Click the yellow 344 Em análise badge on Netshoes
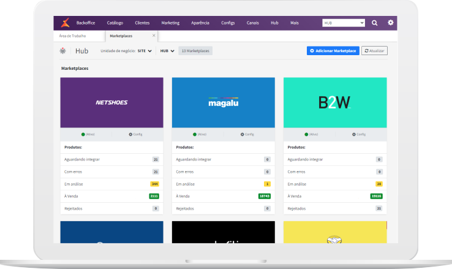Image resolution: width=452 pixels, height=269 pixels. tap(154, 184)
